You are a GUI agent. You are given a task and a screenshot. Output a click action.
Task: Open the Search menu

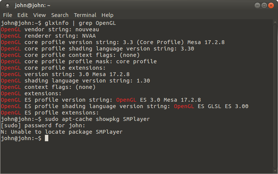click(60, 15)
